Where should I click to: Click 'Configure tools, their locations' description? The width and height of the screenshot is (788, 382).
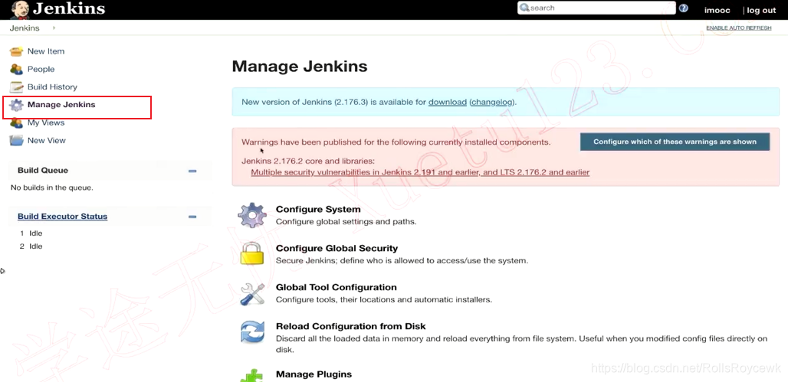383,300
